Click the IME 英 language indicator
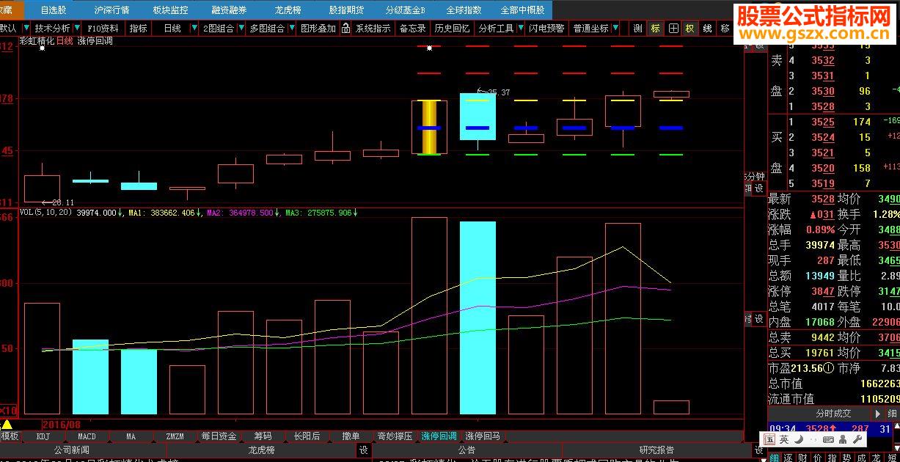Viewport: 900px width, 462px height. [784, 439]
